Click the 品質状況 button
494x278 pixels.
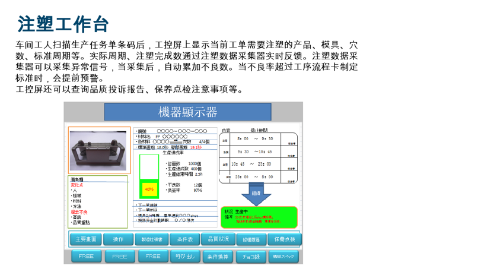pyautogui.click(x=217, y=239)
